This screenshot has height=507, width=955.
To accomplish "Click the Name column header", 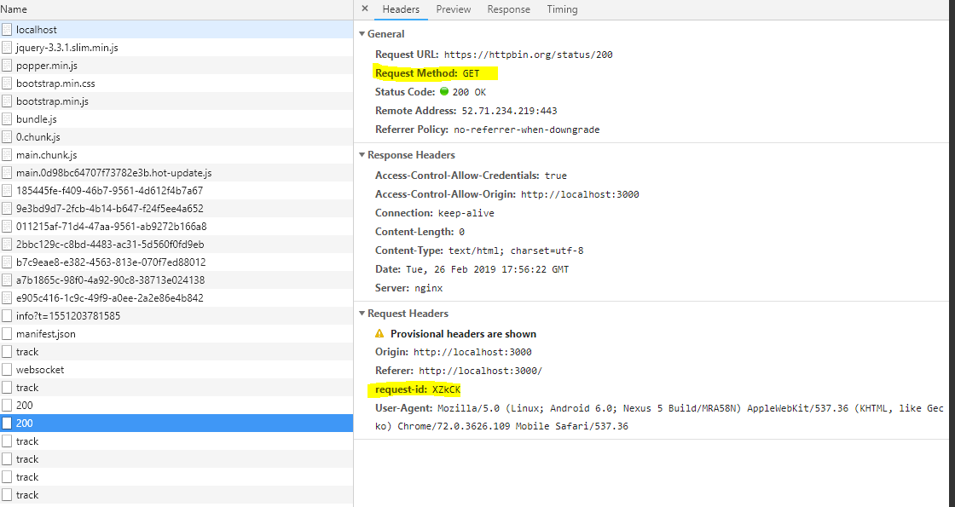I will tap(15, 9).
